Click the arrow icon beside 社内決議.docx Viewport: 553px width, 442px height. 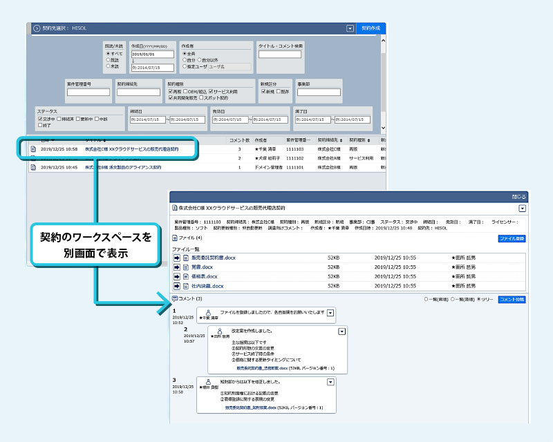[177, 285]
